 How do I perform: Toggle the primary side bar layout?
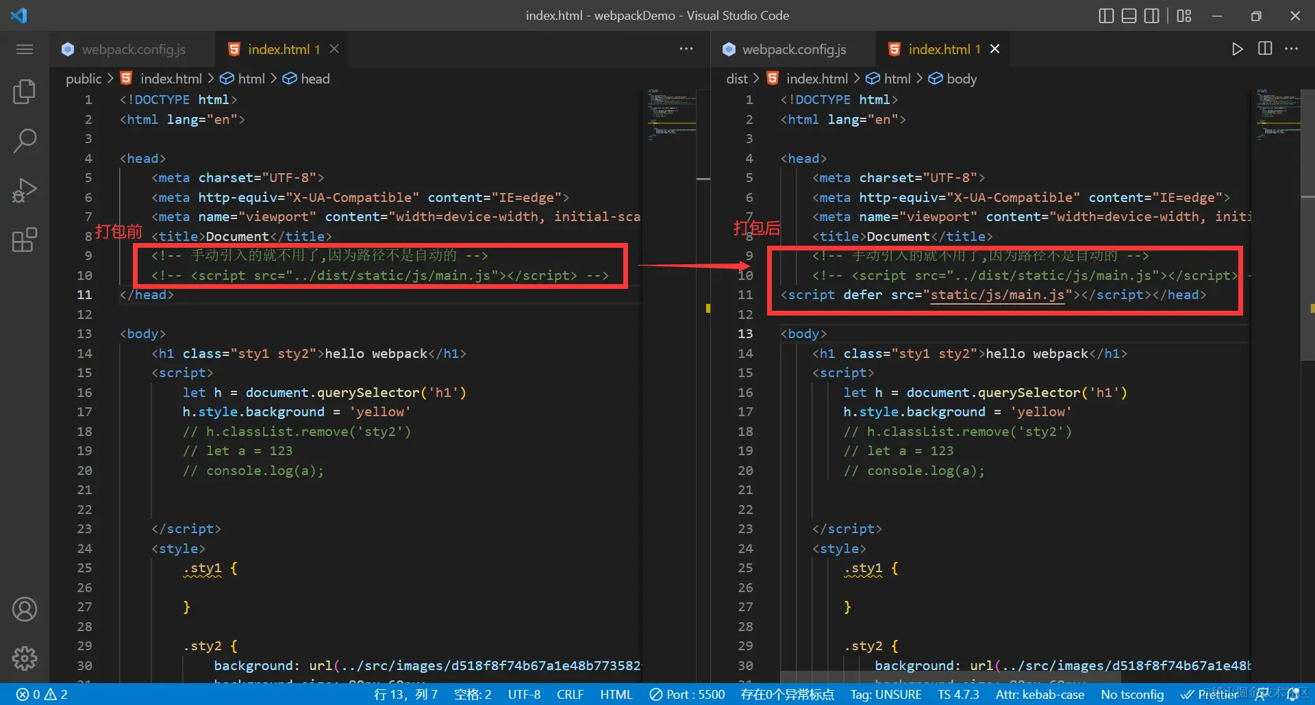(x=1106, y=16)
